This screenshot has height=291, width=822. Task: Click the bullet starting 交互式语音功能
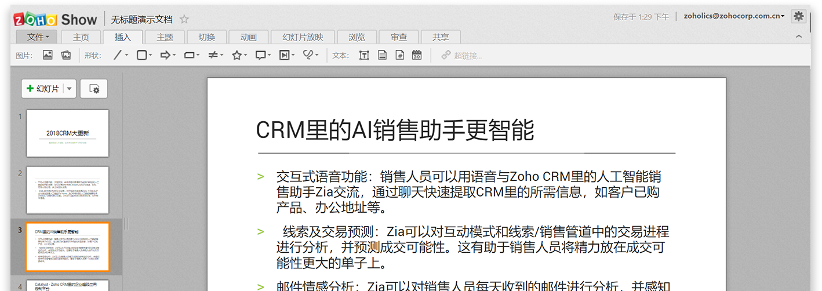point(469,192)
